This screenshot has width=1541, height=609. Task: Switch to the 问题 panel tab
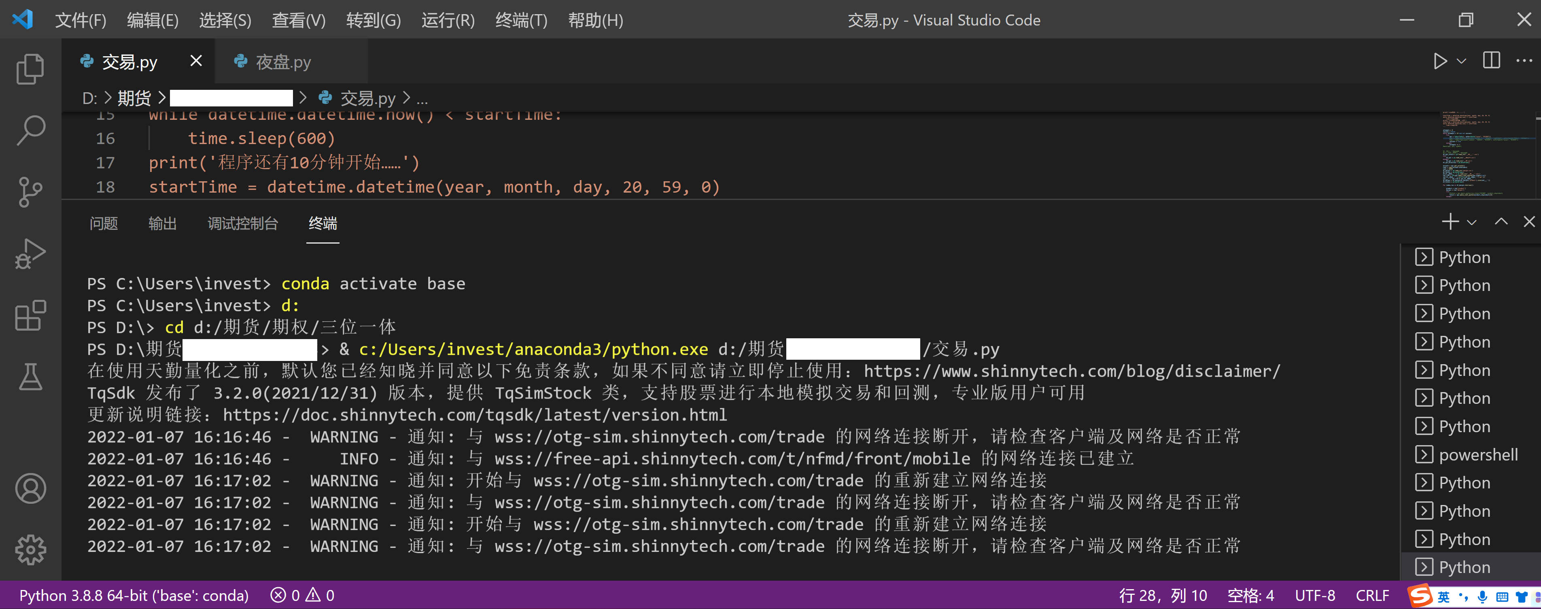coord(104,223)
